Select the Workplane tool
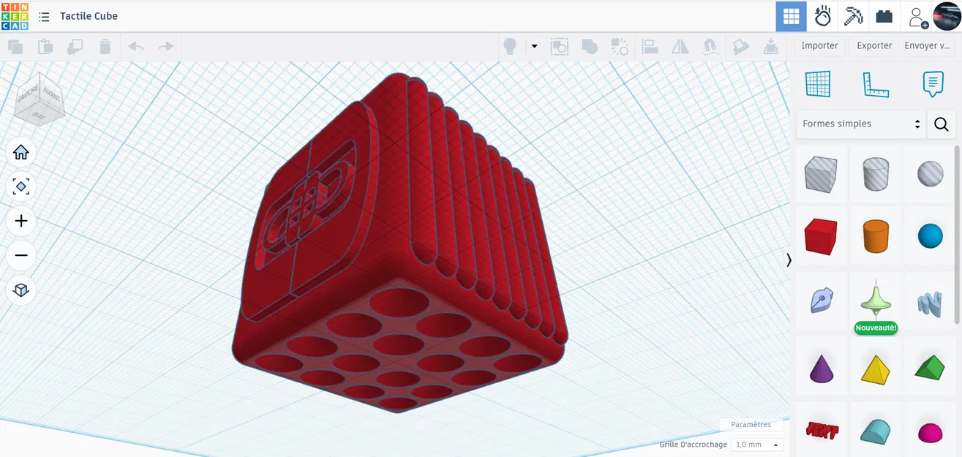Screen dimensions: 962x457 click(x=818, y=84)
